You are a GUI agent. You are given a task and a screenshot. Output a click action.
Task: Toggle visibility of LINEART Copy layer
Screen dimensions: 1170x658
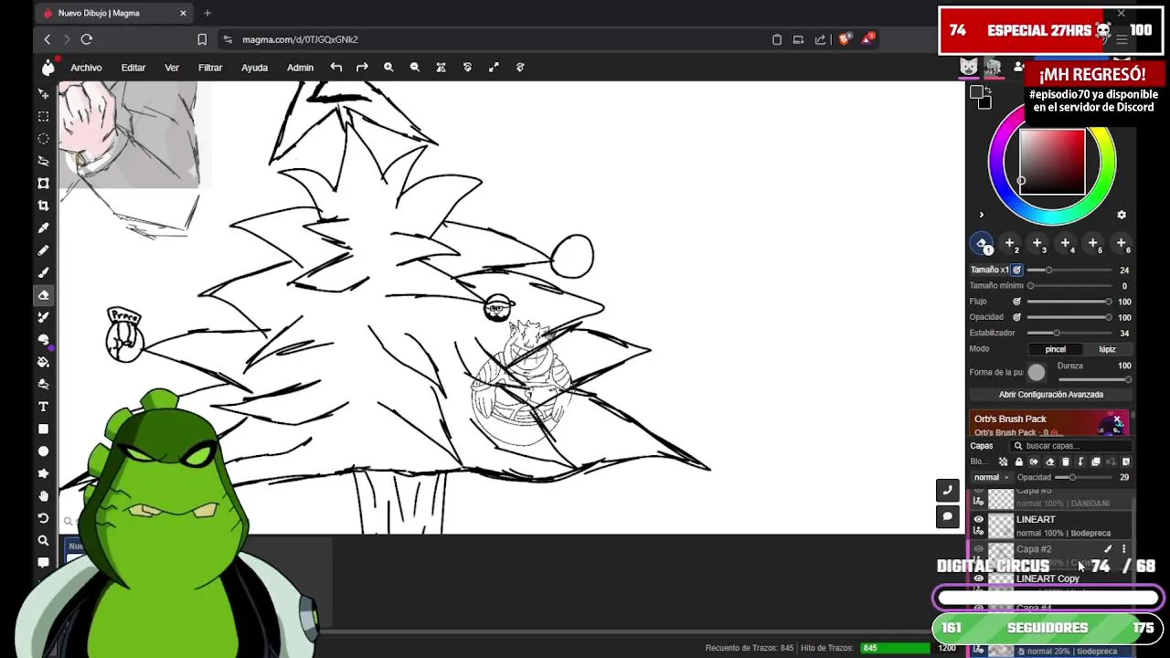[979, 578]
